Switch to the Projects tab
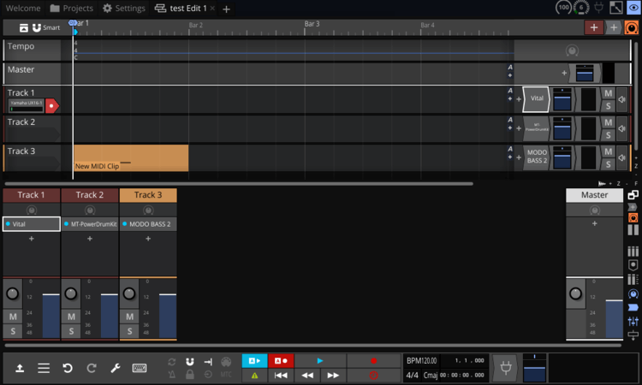 pos(72,9)
